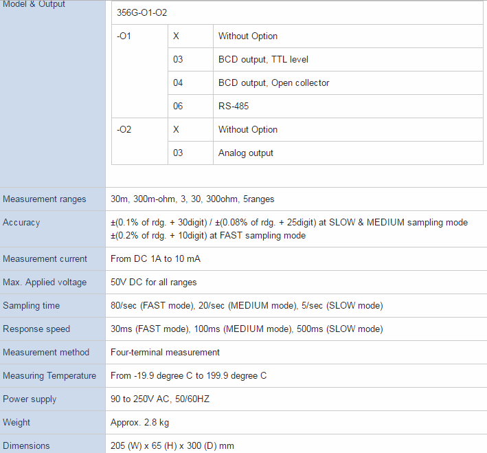The width and height of the screenshot is (487, 453).
Task: Click the 'Four-terminal measurement' value
Action: [x=165, y=353]
